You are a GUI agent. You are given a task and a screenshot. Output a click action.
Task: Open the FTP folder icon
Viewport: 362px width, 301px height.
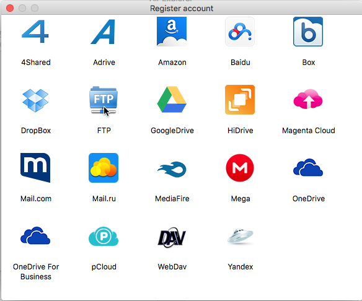pos(104,100)
